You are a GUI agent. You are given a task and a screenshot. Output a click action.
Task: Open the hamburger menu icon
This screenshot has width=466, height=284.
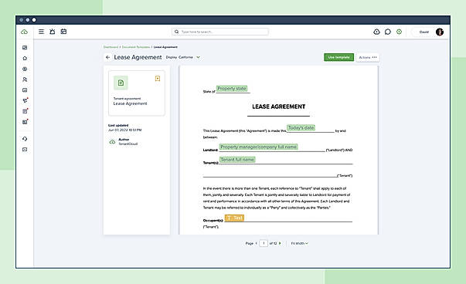(41, 32)
